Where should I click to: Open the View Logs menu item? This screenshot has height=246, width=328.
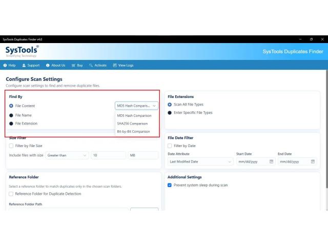[123, 65]
